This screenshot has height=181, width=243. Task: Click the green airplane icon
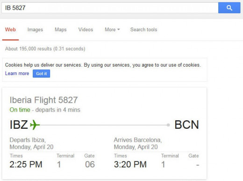coord(35,125)
